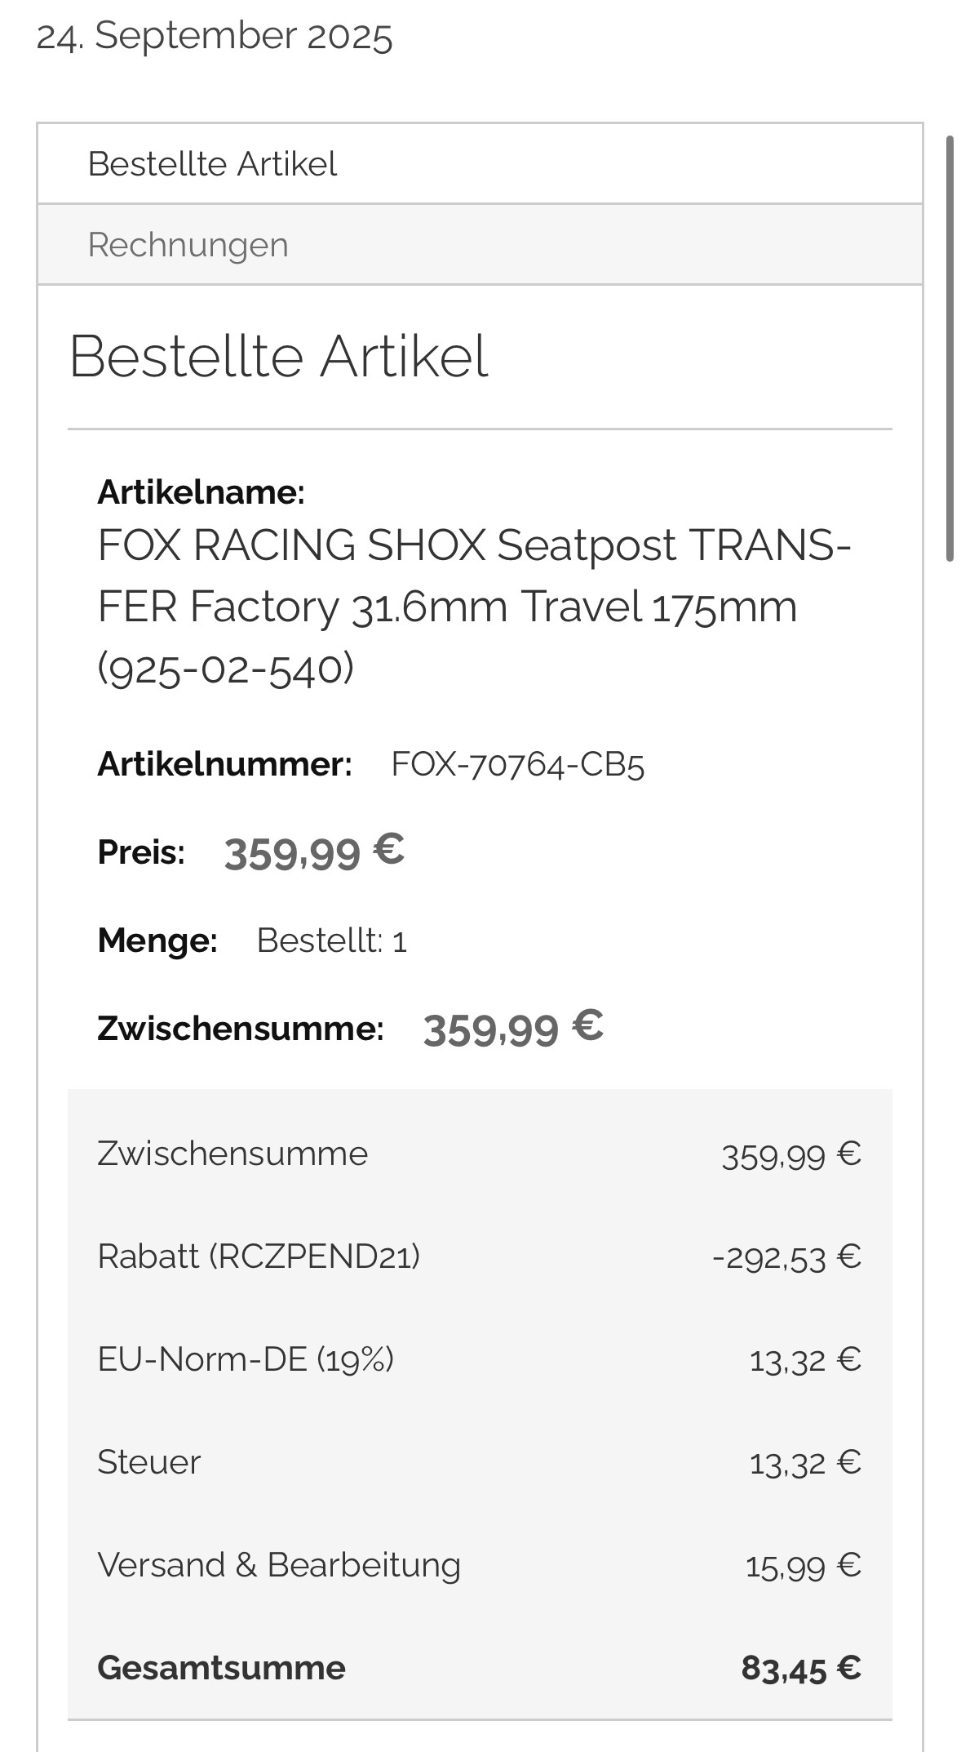961x1752 pixels.
Task: Click the discount amount -292,53 €
Action: click(786, 1257)
